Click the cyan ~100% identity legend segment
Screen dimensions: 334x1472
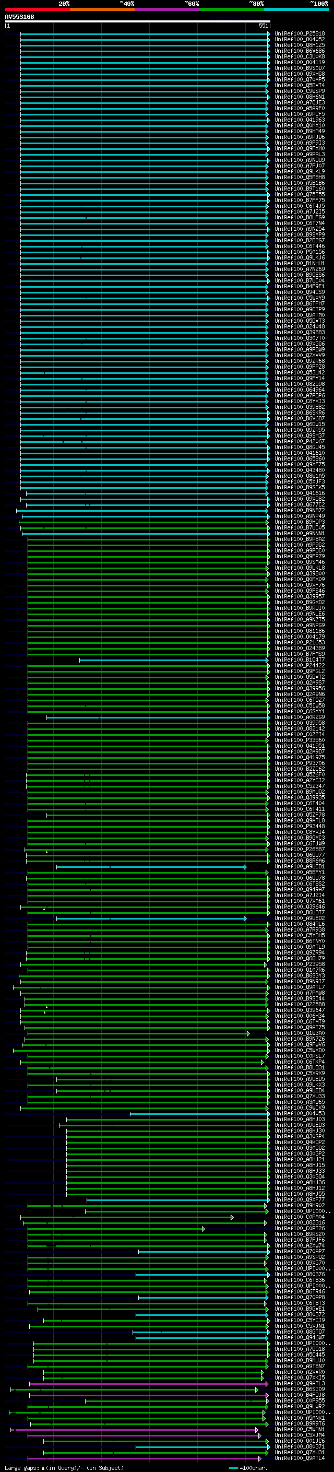tap(296, 9)
